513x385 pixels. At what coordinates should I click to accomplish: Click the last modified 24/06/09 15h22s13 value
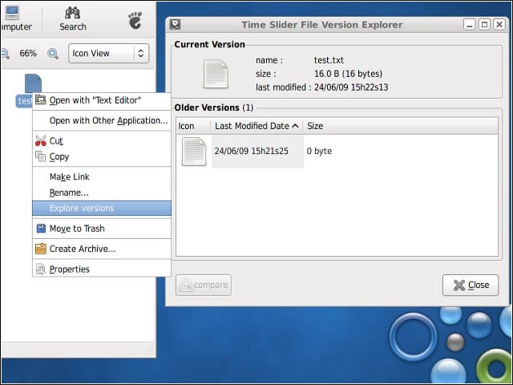(351, 87)
